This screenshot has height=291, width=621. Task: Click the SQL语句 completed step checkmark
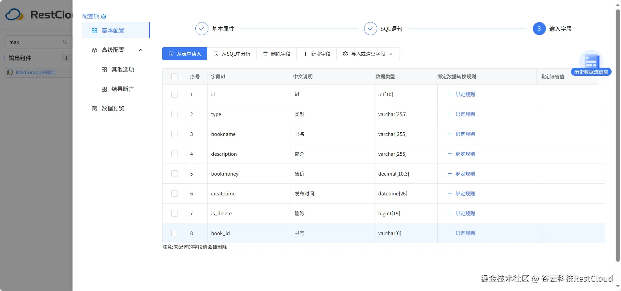pyautogui.click(x=370, y=29)
